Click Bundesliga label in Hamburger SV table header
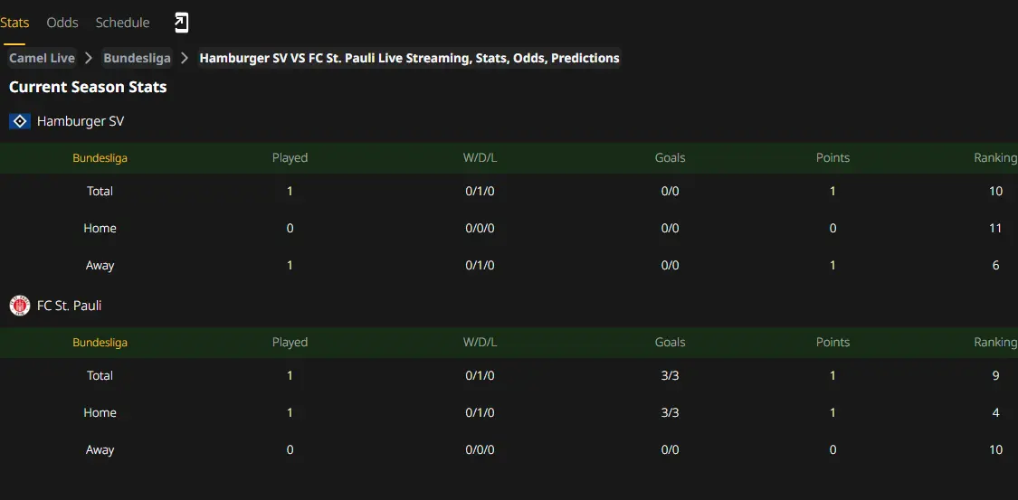Image resolution: width=1018 pixels, height=500 pixels. point(100,158)
